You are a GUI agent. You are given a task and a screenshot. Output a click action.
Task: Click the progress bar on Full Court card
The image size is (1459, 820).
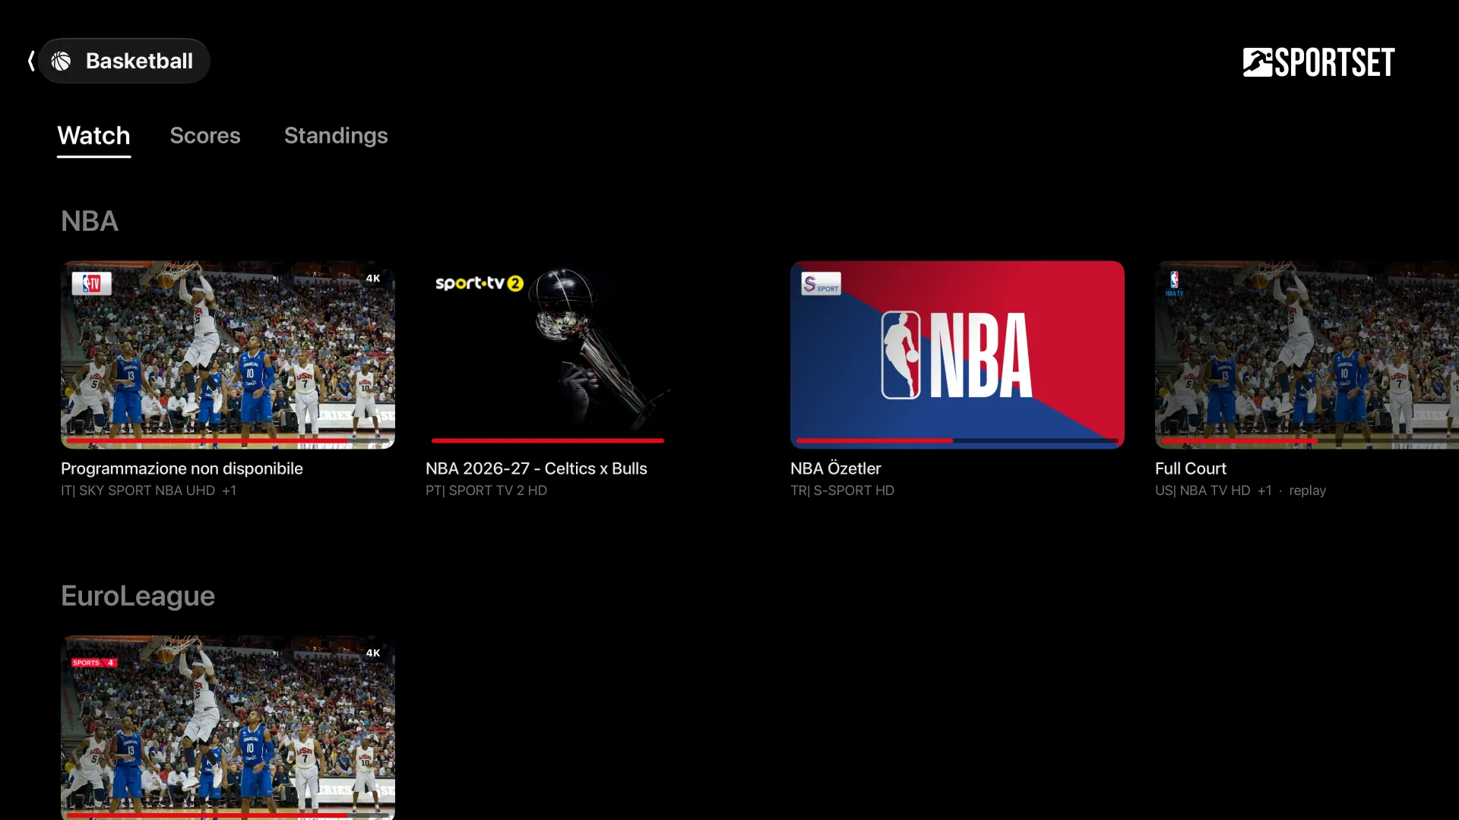click(1310, 440)
